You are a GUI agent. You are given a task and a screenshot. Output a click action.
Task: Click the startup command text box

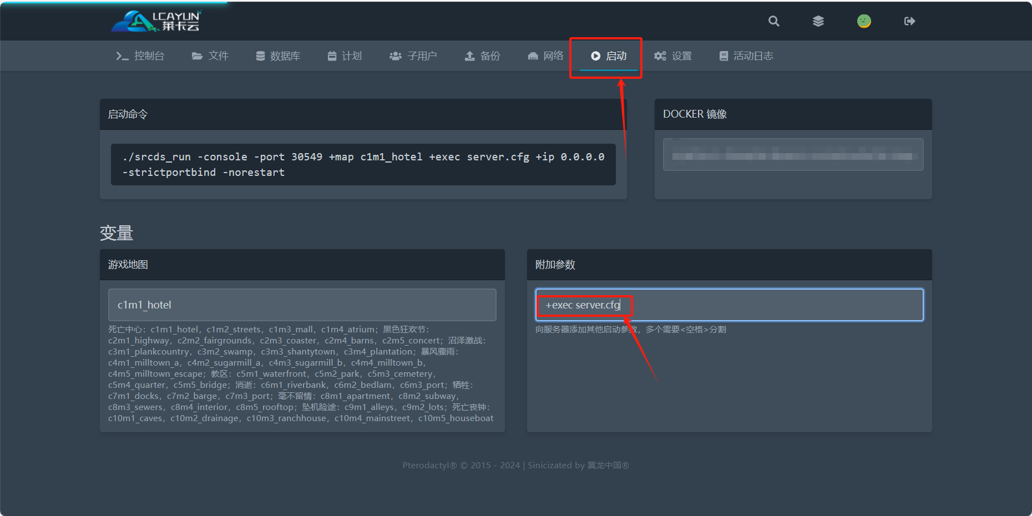click(363, 164)
